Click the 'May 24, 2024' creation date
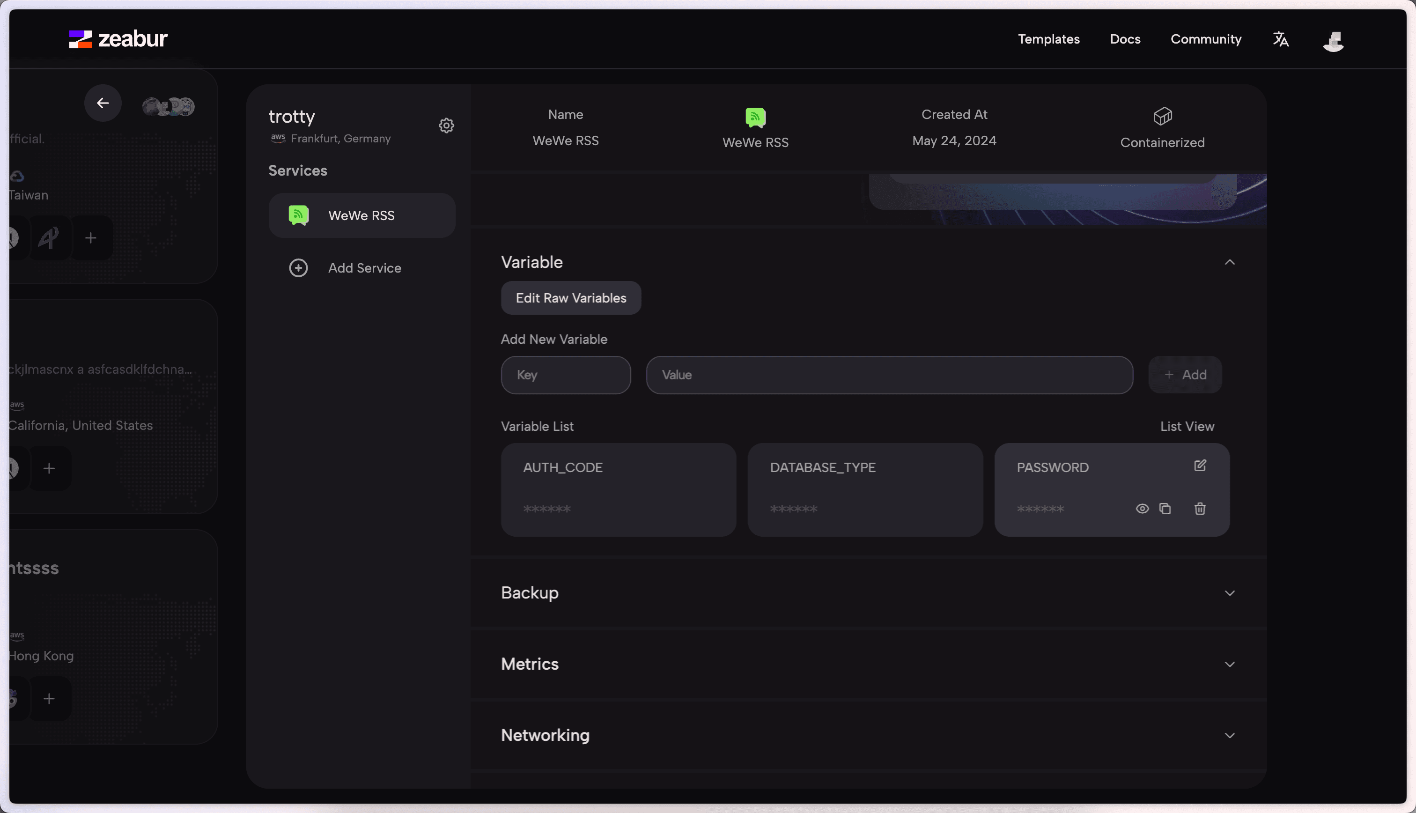Viewport: 1416px width, 813px height. [954, 140]
